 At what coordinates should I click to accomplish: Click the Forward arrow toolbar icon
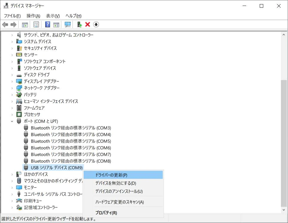pos(13,24)
